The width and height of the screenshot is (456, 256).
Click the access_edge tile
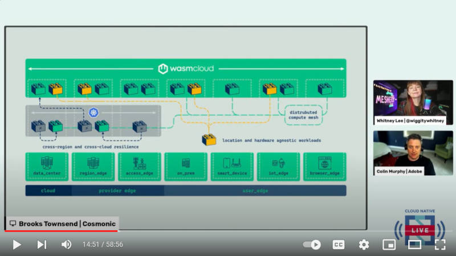tap(140, 167)
